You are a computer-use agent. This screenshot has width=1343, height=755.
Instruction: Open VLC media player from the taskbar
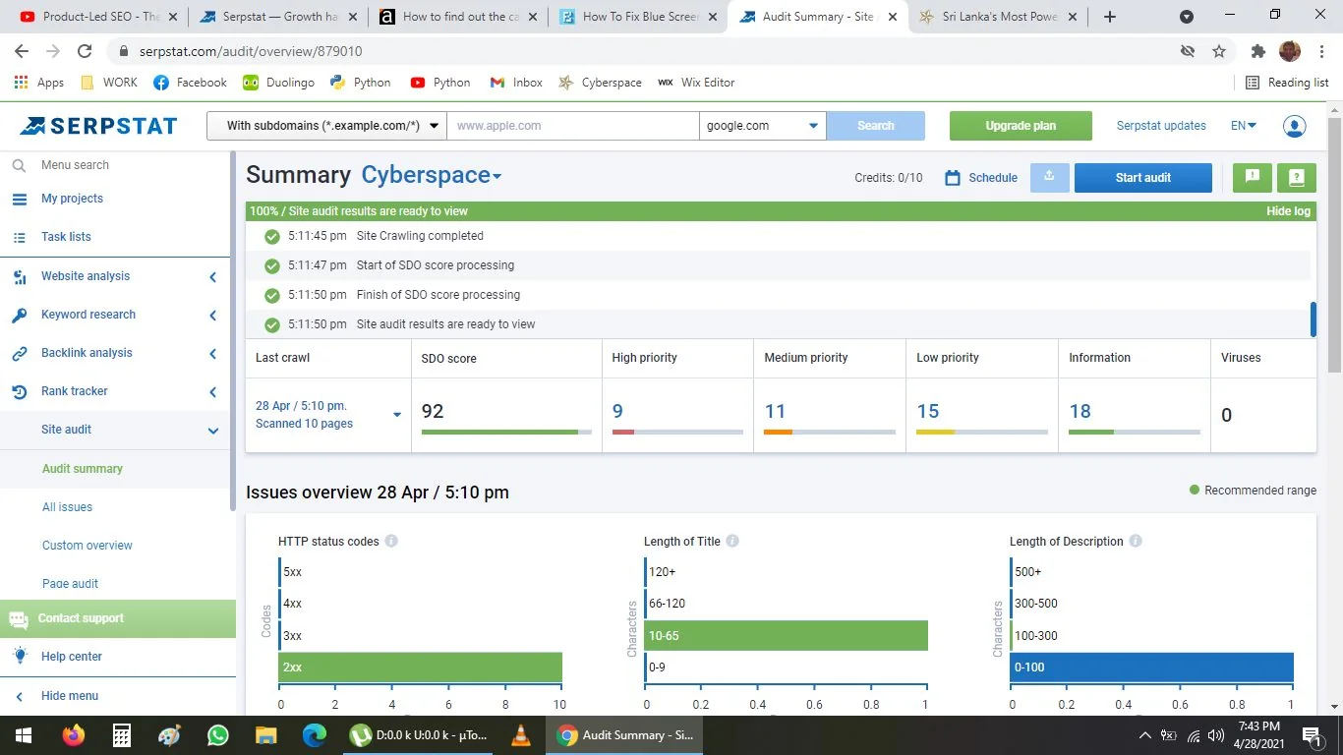pos(521,735)
